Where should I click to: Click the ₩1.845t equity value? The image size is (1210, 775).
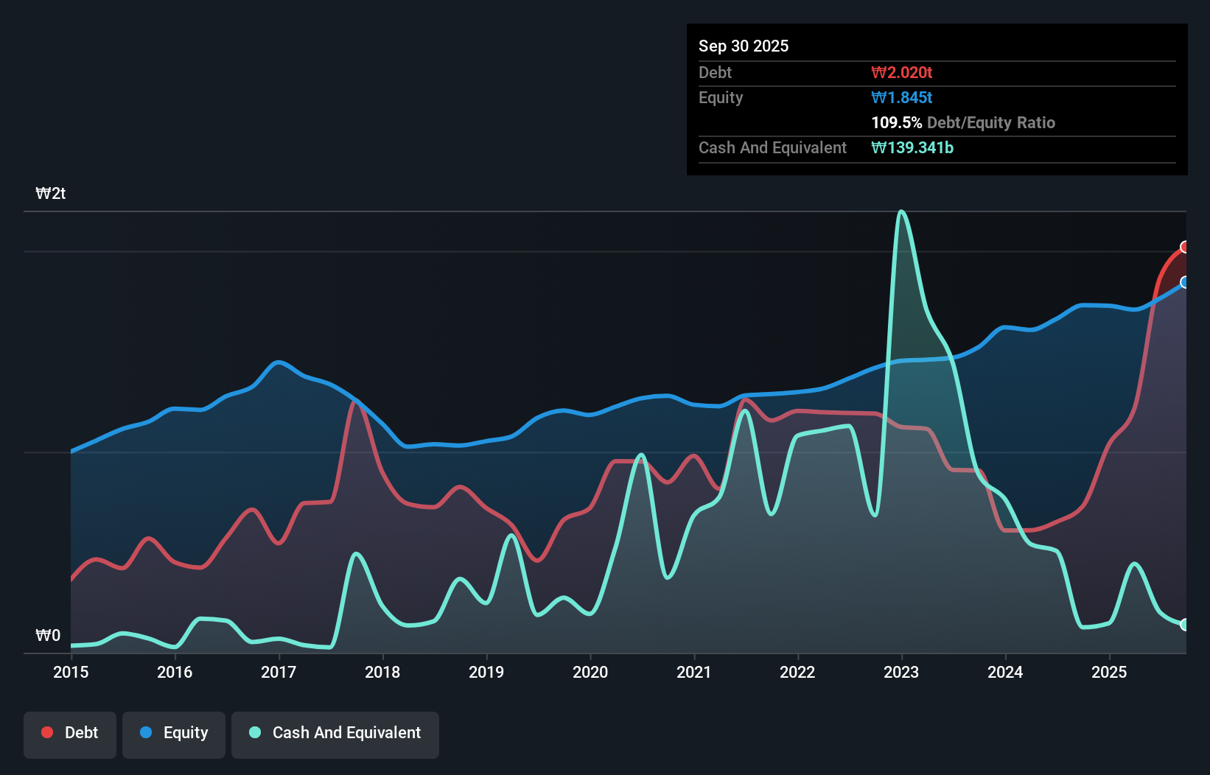[902, 97]
